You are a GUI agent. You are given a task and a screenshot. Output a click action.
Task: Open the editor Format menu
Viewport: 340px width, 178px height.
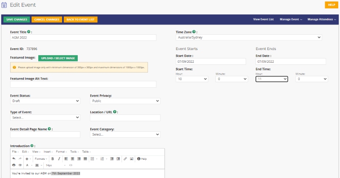pyautogui.click(x=61, y=152)
